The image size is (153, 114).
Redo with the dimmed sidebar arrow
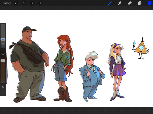(x=3, y=93)
